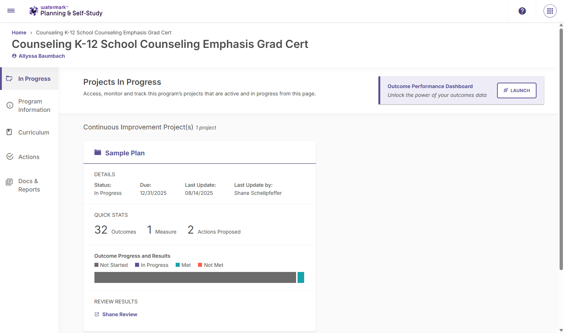Screen dimensions: 564x333
Task: Click the Curriculum book icon
Action: [x=10, y=132]
